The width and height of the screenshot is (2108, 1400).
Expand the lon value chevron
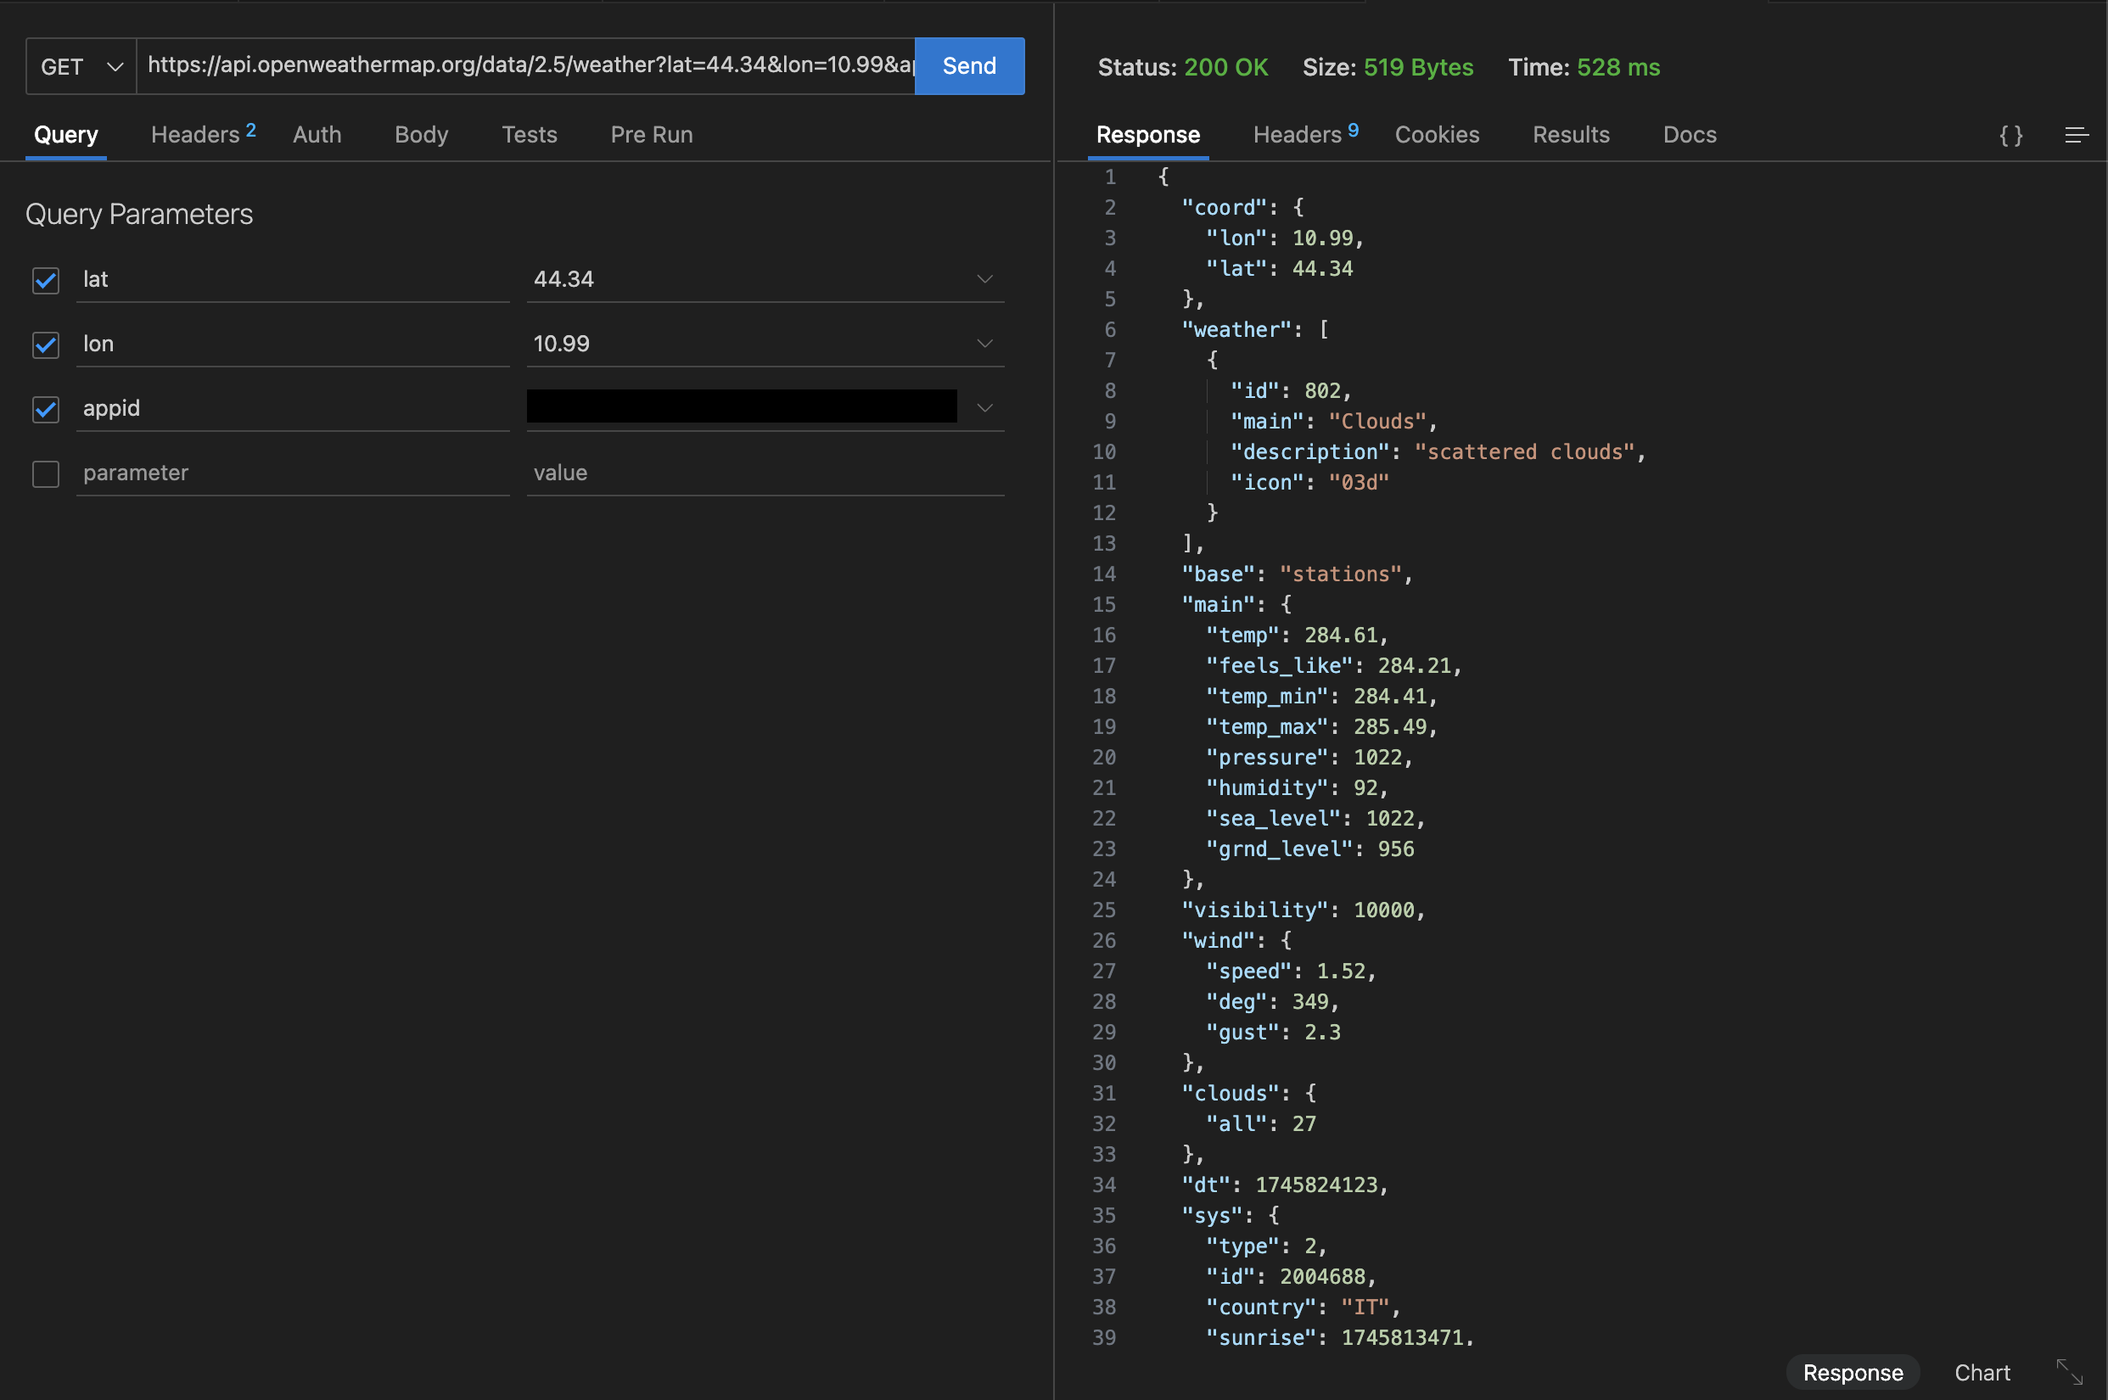coord(984,344)
